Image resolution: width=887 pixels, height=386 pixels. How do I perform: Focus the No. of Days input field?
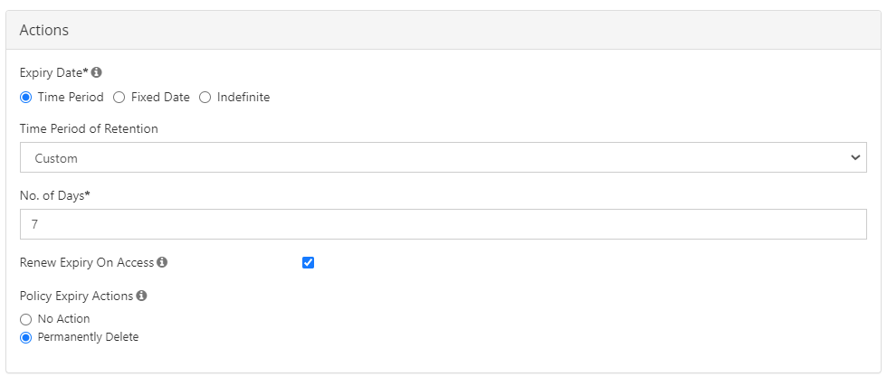(443, 224)
